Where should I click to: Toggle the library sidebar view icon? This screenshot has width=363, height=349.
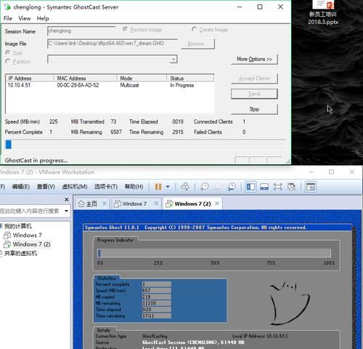pyautogui.click(x=250, y=187)
